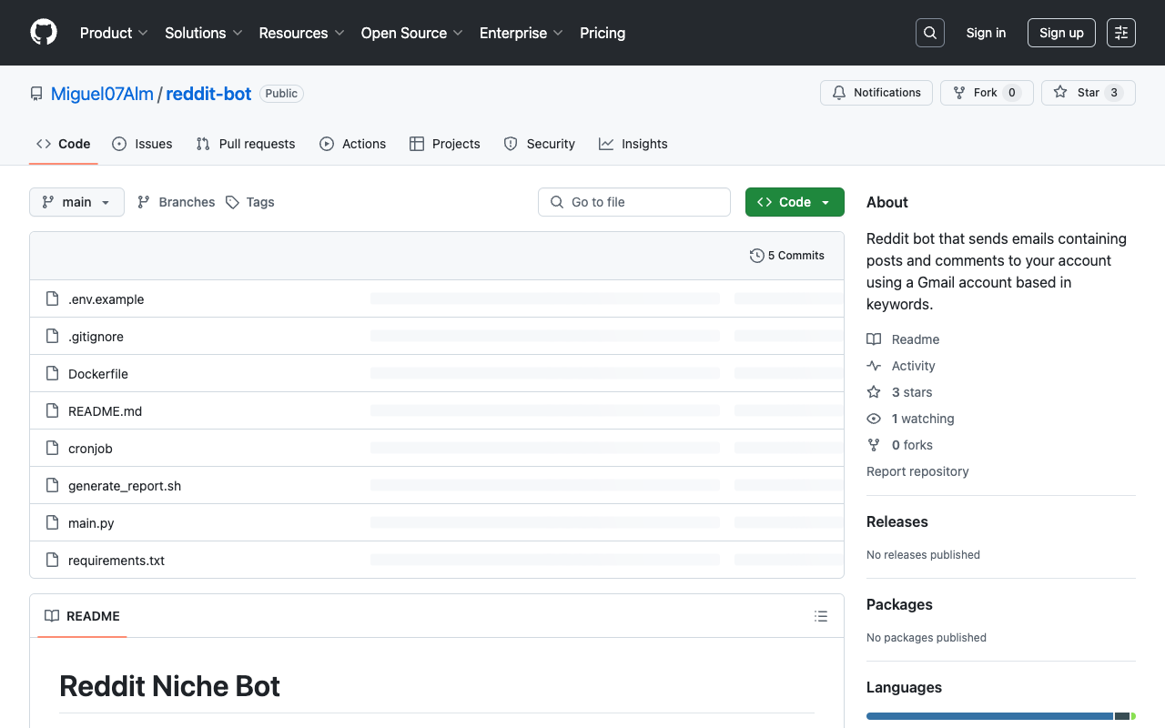
Task: Click the file icon for cronjob
Action: coord(52,449)
